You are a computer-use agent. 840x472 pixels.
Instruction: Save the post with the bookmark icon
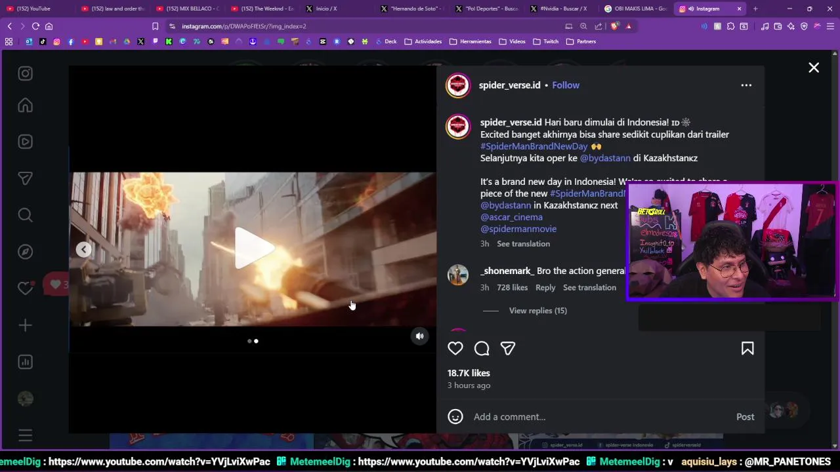(x=747, y=348)
